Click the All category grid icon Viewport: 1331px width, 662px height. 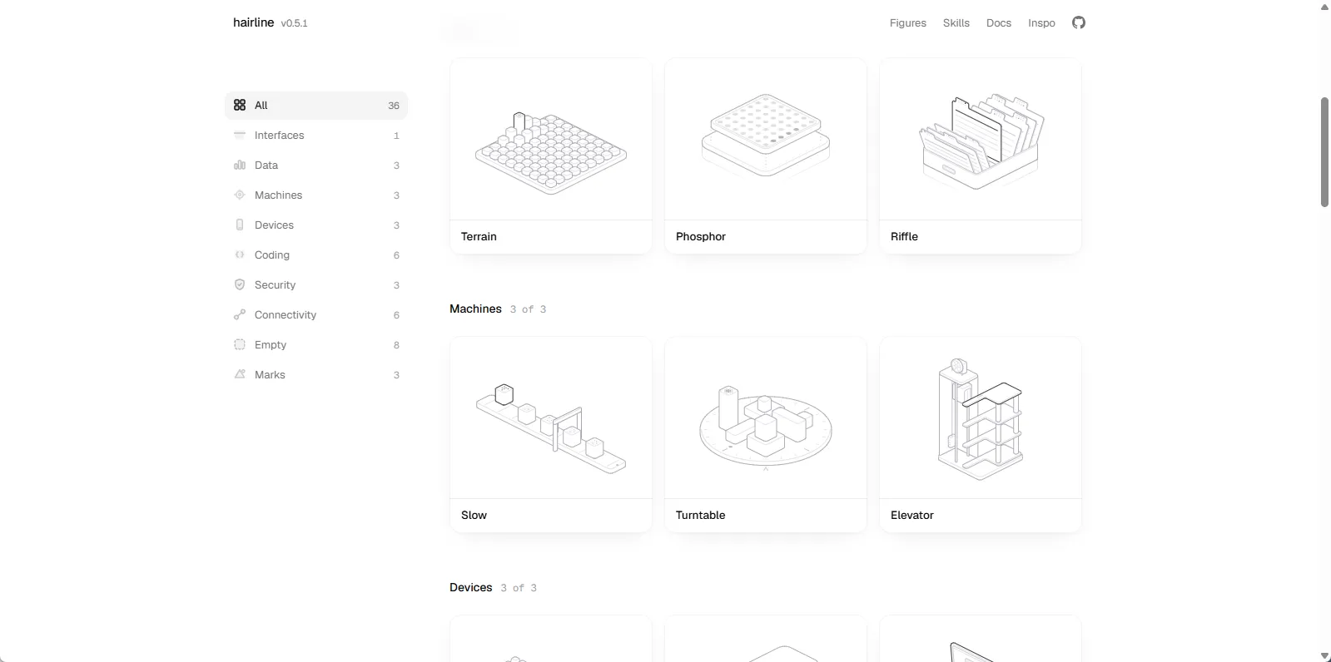pos(240,105)
